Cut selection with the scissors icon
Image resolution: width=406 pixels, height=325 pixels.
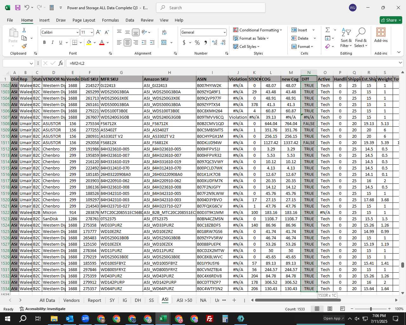(24, 30)
